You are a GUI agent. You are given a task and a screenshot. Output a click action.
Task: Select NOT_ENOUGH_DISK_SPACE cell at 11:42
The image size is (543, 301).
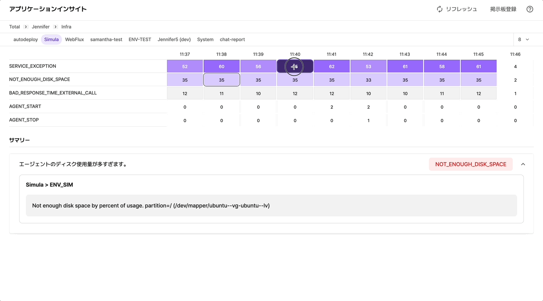pos(368,80)
